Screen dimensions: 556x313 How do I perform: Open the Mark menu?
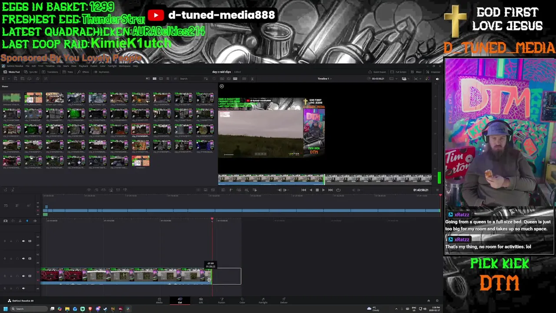(x=66, y=66)
